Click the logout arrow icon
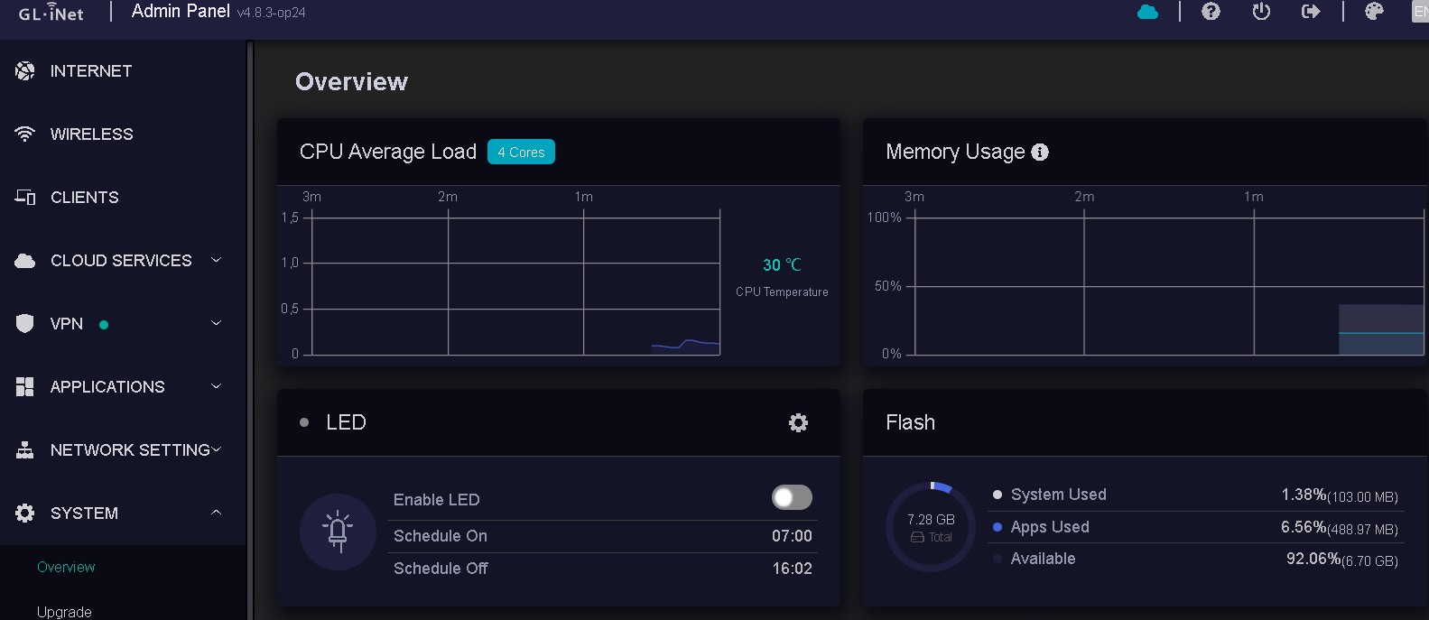 [1311, 12]
